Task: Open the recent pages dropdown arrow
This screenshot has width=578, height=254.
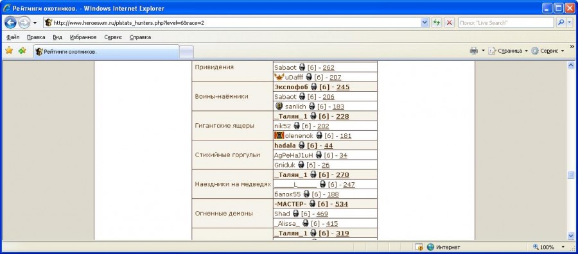Action: [35, 23]
